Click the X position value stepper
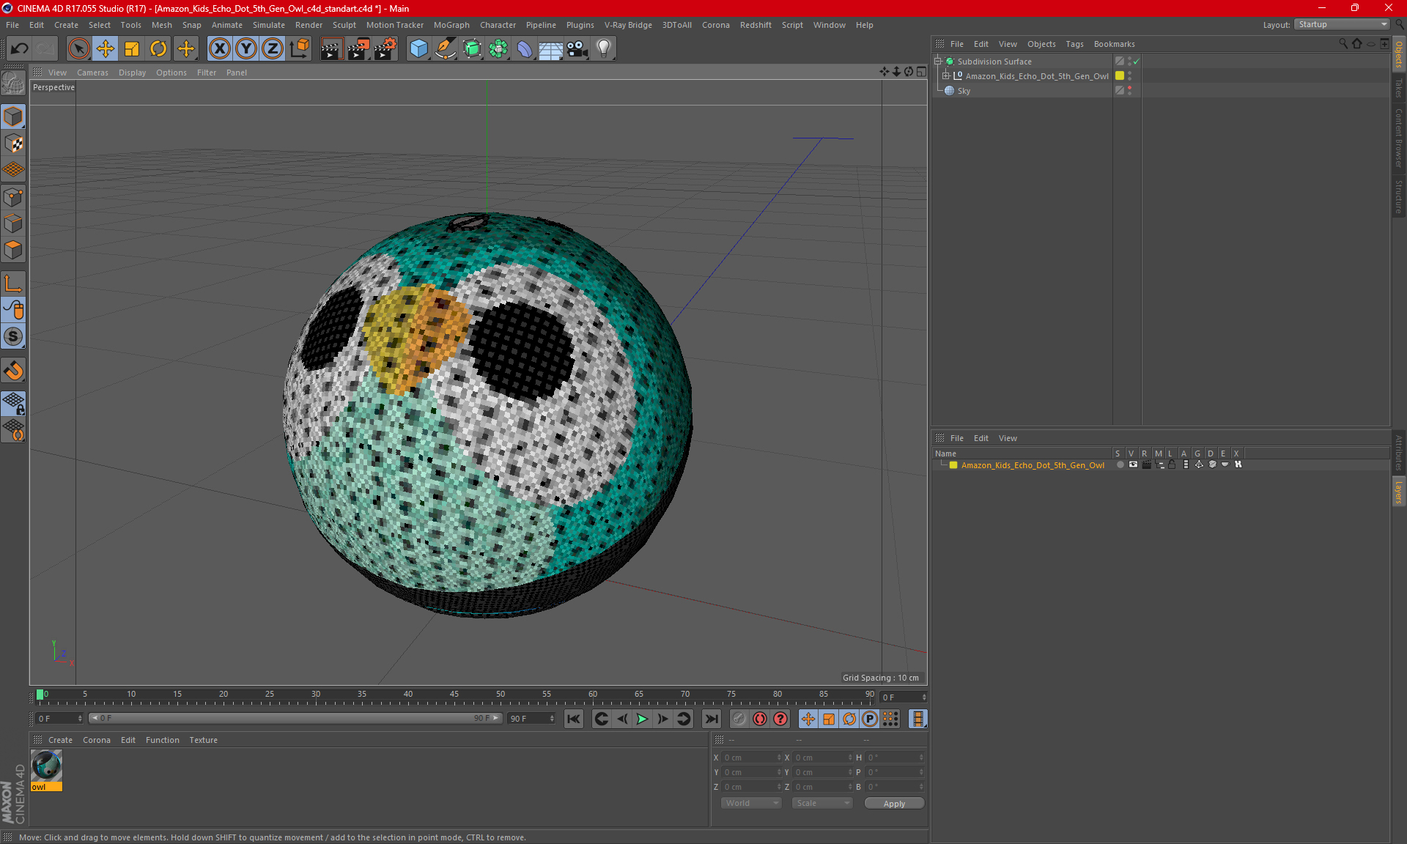The width and height of the screenshot is (1407, 844). pyautogui.click(x=779, y=758)
